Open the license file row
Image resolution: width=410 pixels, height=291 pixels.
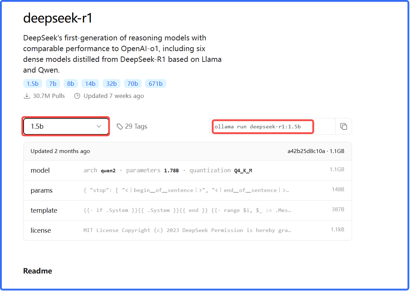pyautogui.click(x=187, y=230)
